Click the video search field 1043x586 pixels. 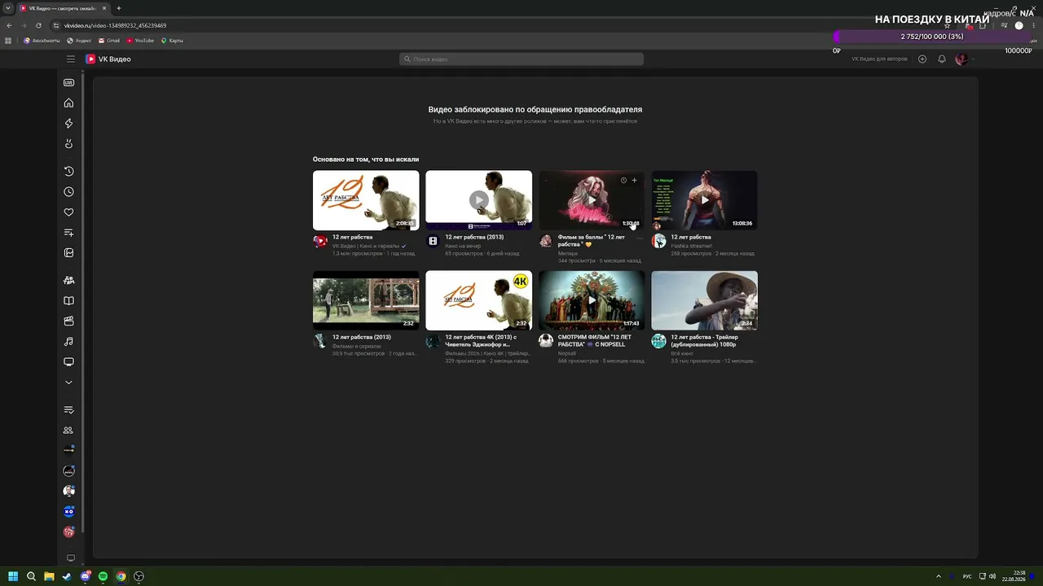(x=521, y=59)
